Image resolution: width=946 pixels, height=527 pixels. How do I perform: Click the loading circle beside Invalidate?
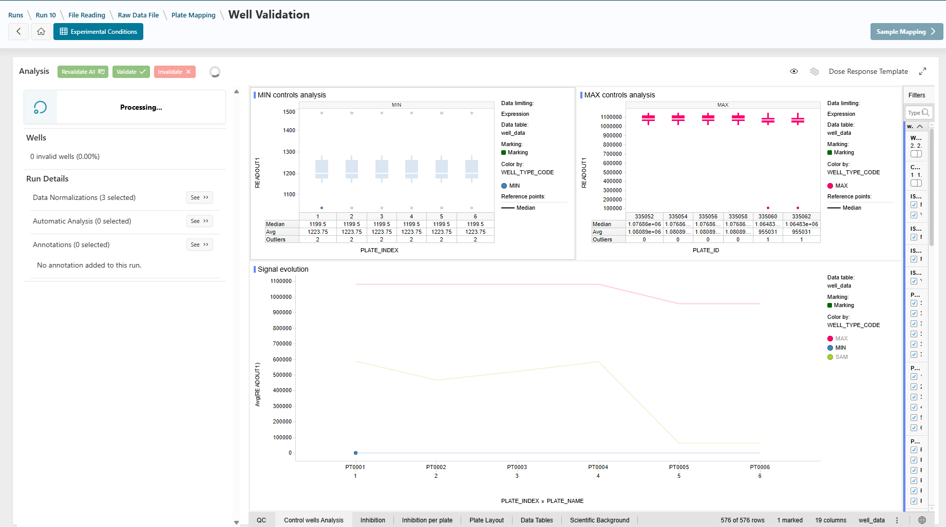(215, 72)
